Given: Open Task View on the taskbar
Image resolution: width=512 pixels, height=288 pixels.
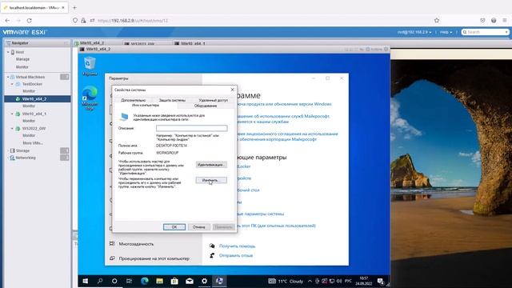Looking at the screenshot, I should click(129, 281).
